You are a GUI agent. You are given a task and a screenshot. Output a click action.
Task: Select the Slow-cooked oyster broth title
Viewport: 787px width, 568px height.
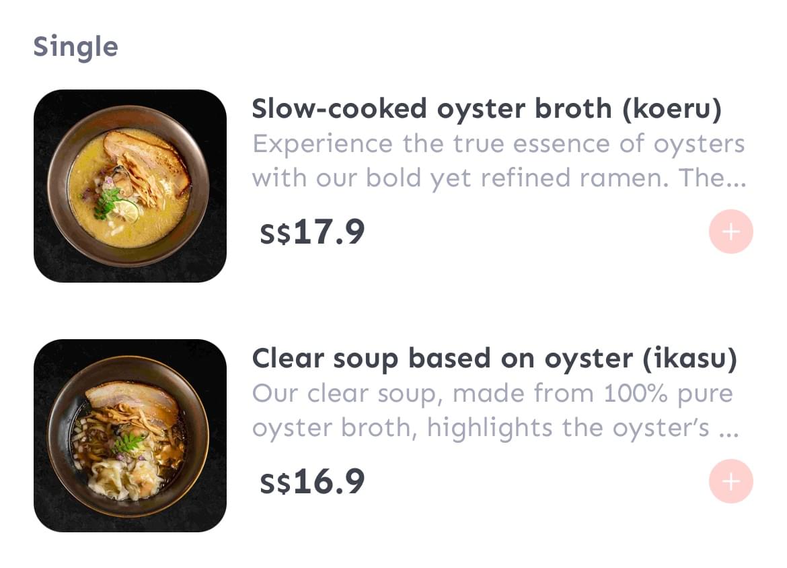click(486, 108)
